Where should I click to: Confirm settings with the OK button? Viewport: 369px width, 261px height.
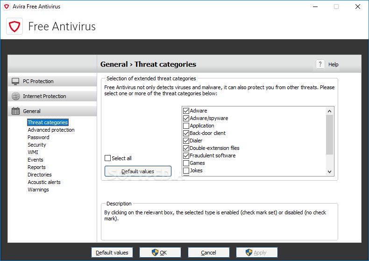click(160, 253)
